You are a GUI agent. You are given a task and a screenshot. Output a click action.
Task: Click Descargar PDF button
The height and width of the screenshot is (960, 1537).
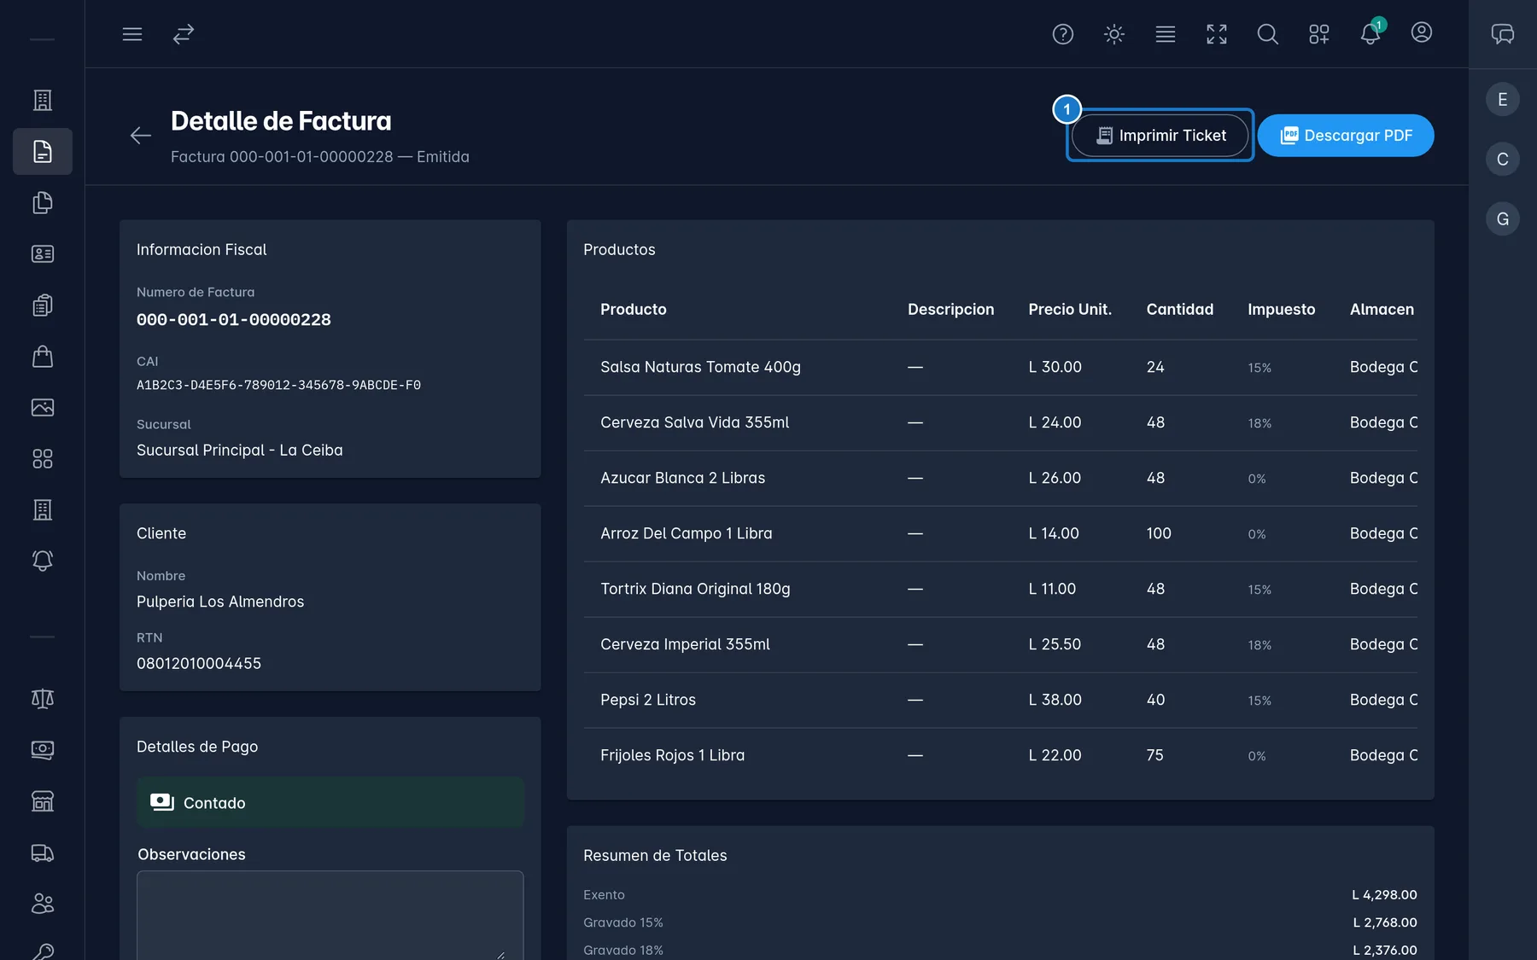pos(1346,135)
